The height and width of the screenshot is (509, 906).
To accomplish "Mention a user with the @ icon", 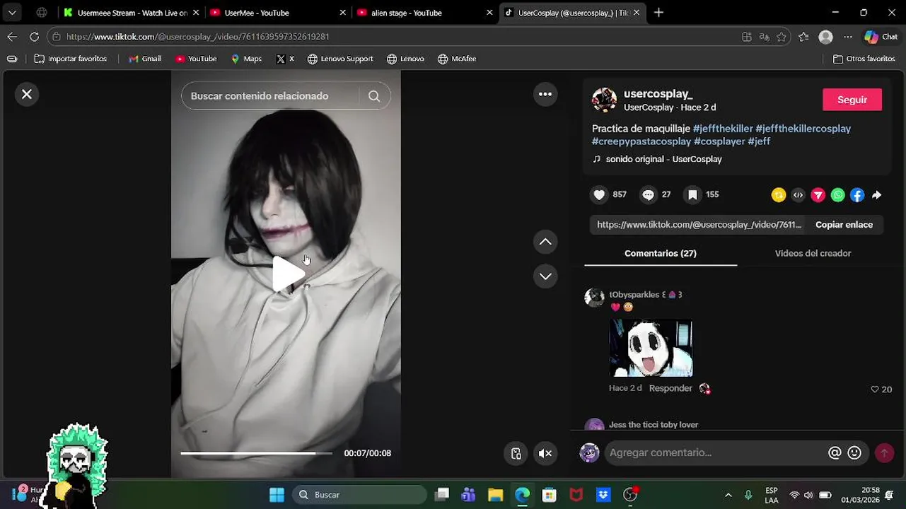I will click(x=835, y=452).
